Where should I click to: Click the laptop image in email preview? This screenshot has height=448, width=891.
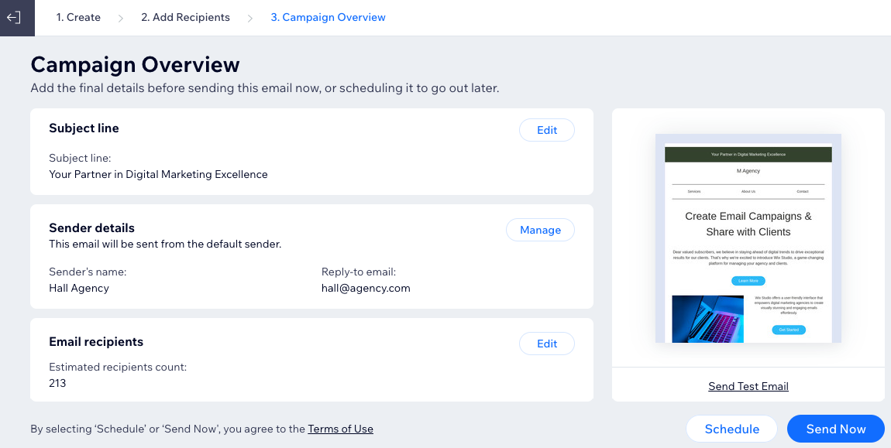707,319
